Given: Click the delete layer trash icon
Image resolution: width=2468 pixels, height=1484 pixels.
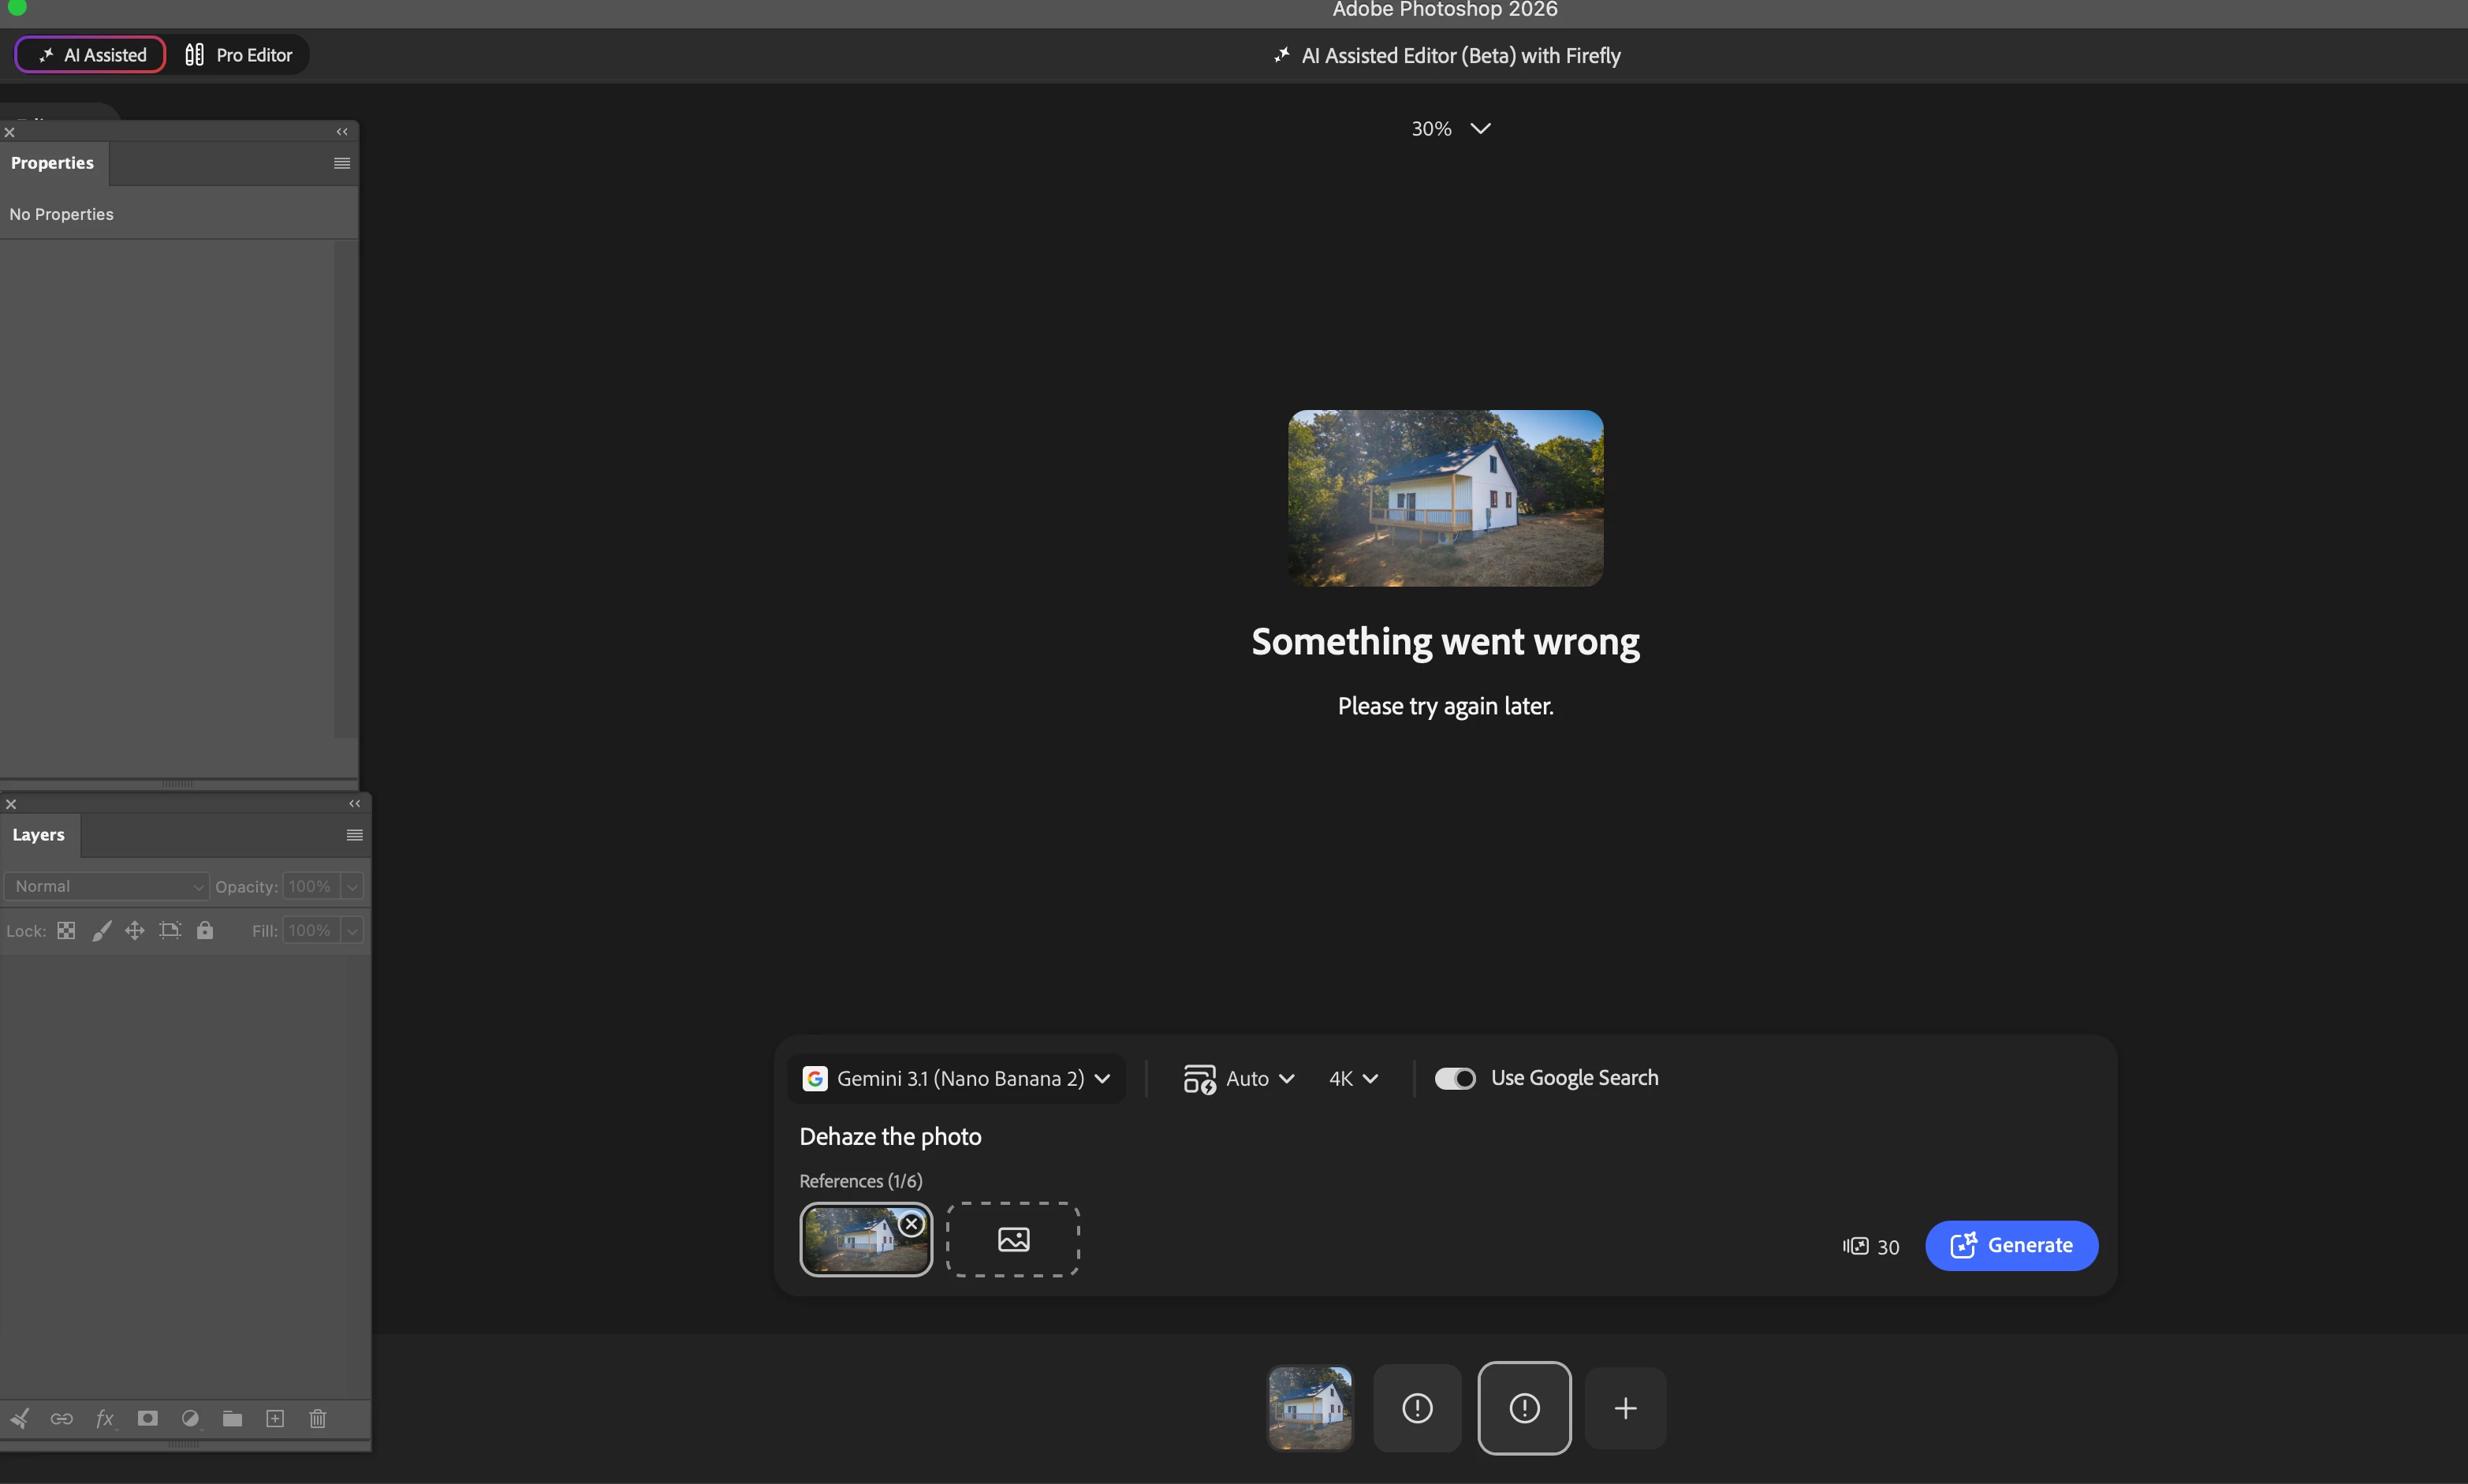Looking at the screenshot, I should (318, 1418).
